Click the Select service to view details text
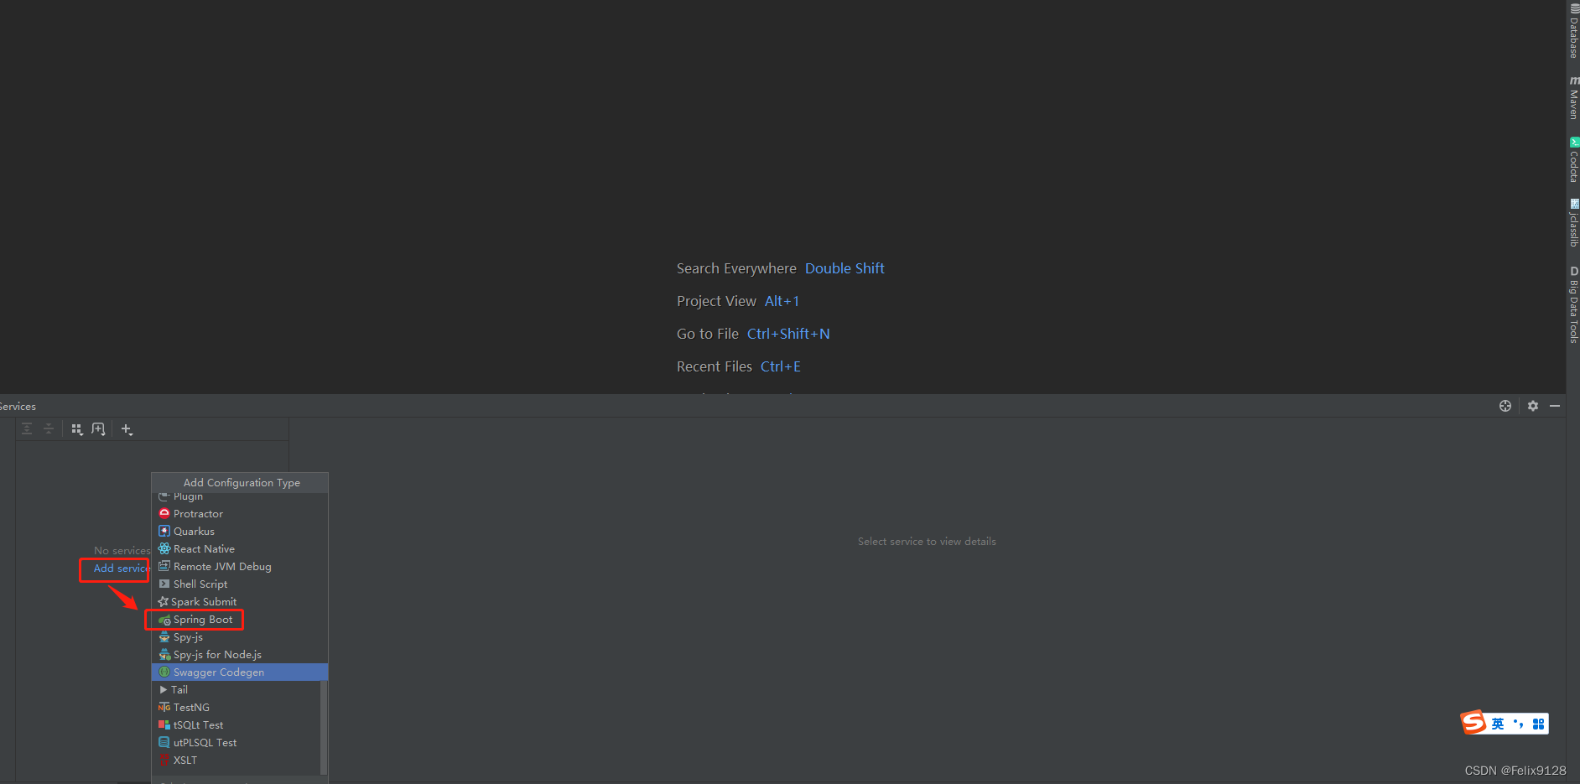The height and width of the screenshot is (784, 1580). [927, 541]
